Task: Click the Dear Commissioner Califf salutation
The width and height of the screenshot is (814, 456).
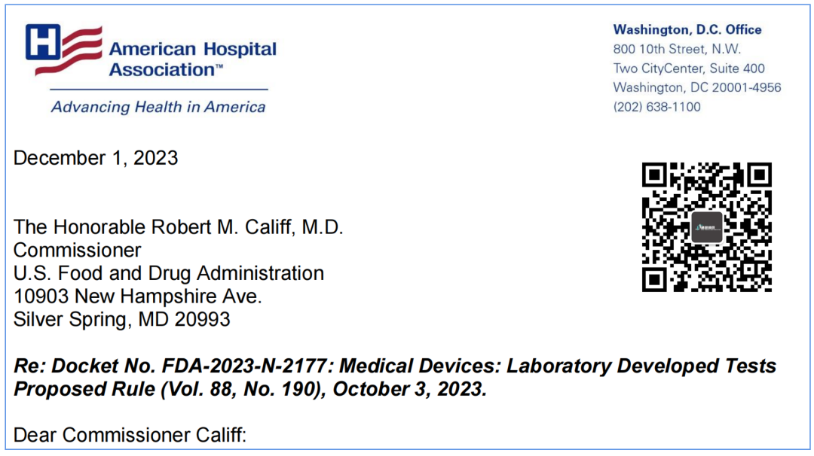Action: click(x=130, y=435)
